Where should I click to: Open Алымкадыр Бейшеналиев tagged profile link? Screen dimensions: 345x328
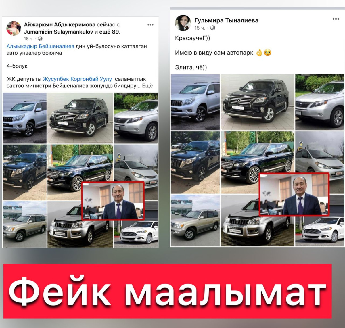(40, 46)
